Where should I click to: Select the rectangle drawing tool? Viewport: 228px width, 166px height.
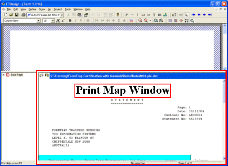(x=143, y=15)
